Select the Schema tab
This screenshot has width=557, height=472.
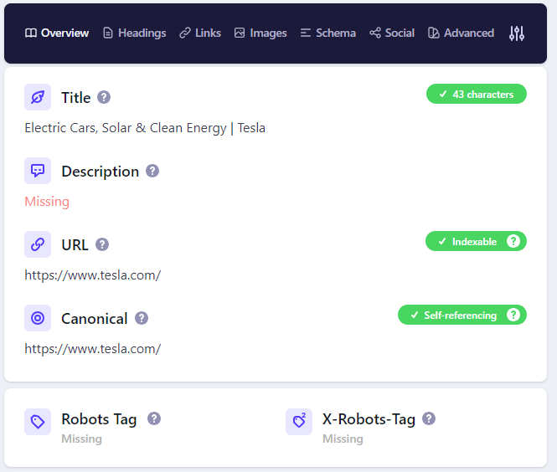point(328,33)
